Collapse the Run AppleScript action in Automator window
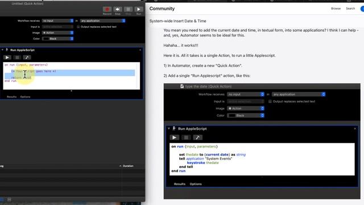This screenshot has height=205, width=364. tap(2, 50)
